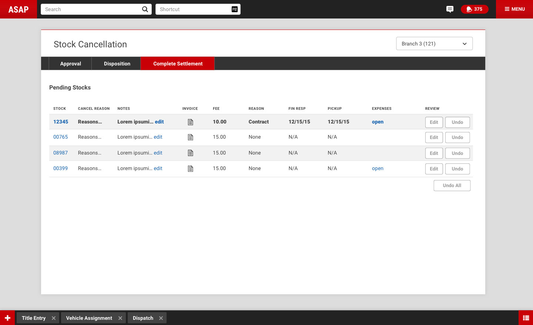533x325 pixels.
Task: Open the chat messages icon
Action: 450,9
